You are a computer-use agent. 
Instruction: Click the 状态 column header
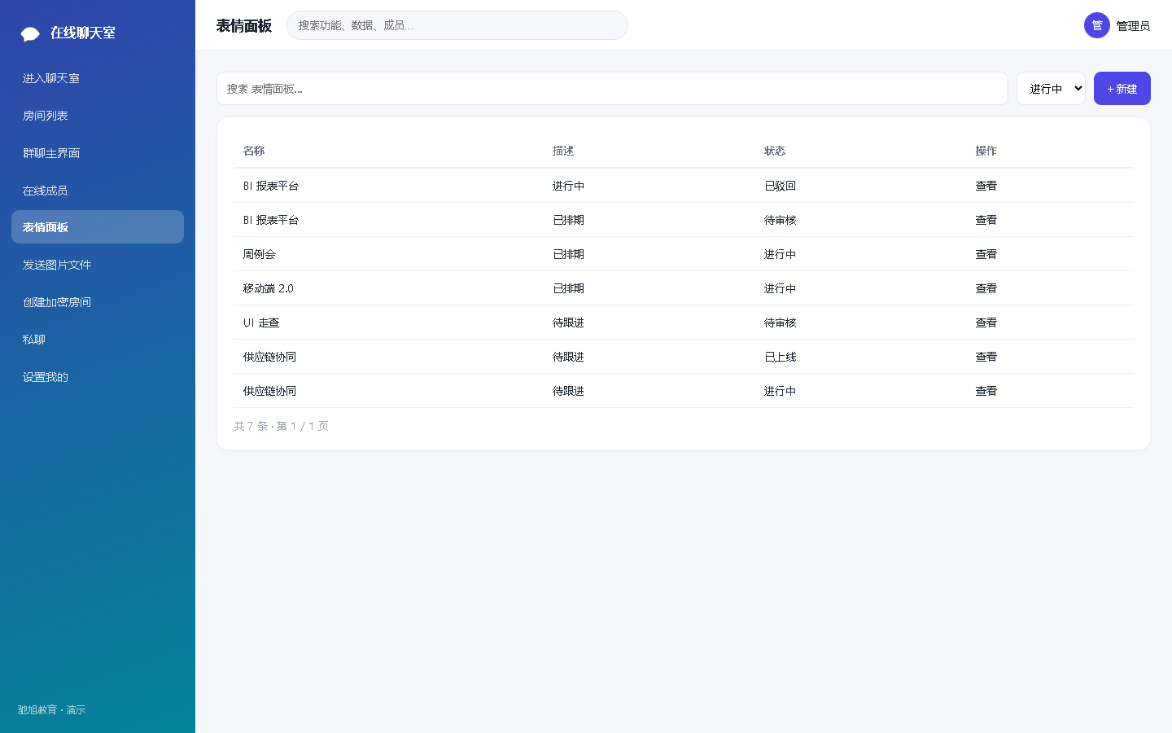click(x=775, y=151)
